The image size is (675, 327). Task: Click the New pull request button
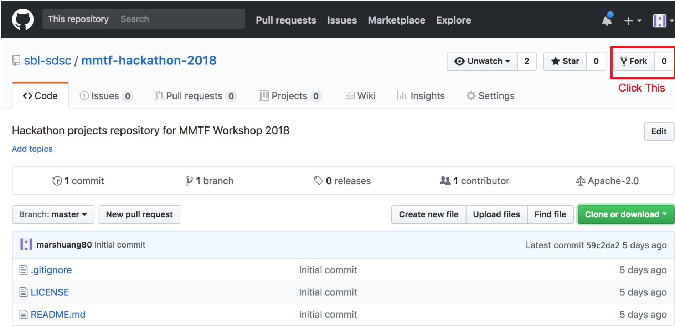[x=139, y=214]
